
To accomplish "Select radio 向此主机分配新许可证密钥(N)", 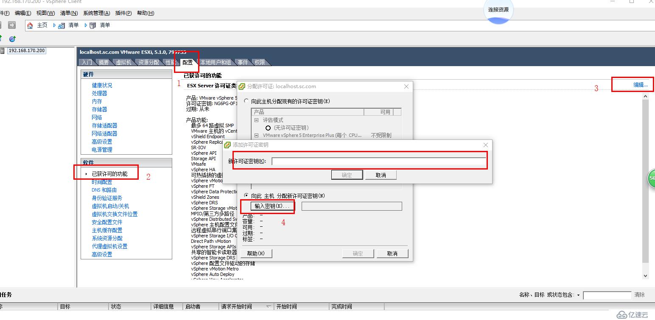I will tap(246, 196).
